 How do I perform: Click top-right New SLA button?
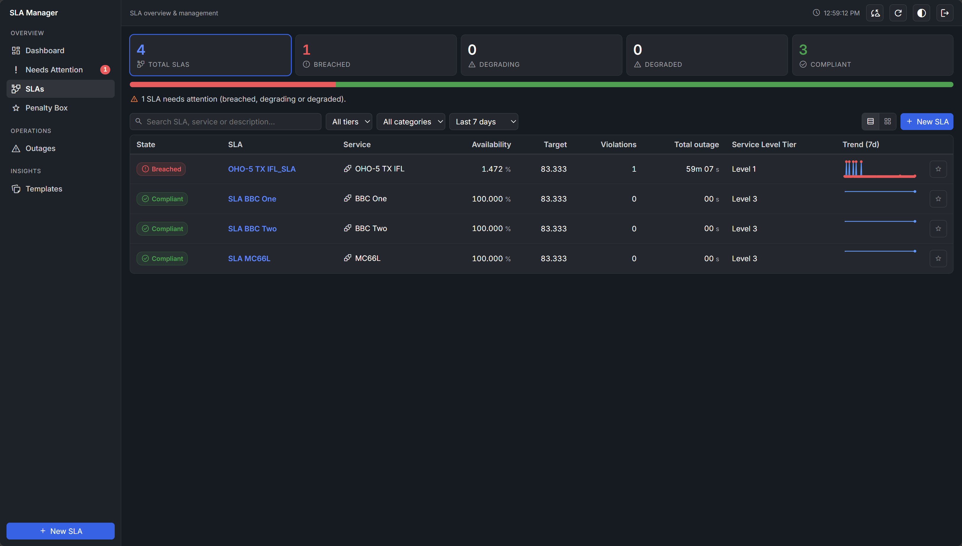pyautogui.click(x=926, y=121)
